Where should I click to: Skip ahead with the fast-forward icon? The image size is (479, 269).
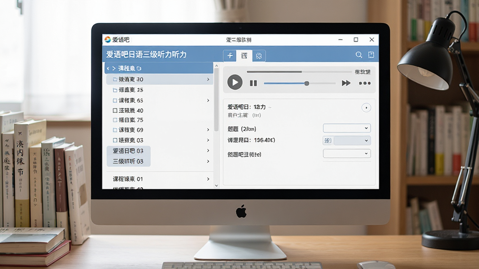[x=346, y=83]
